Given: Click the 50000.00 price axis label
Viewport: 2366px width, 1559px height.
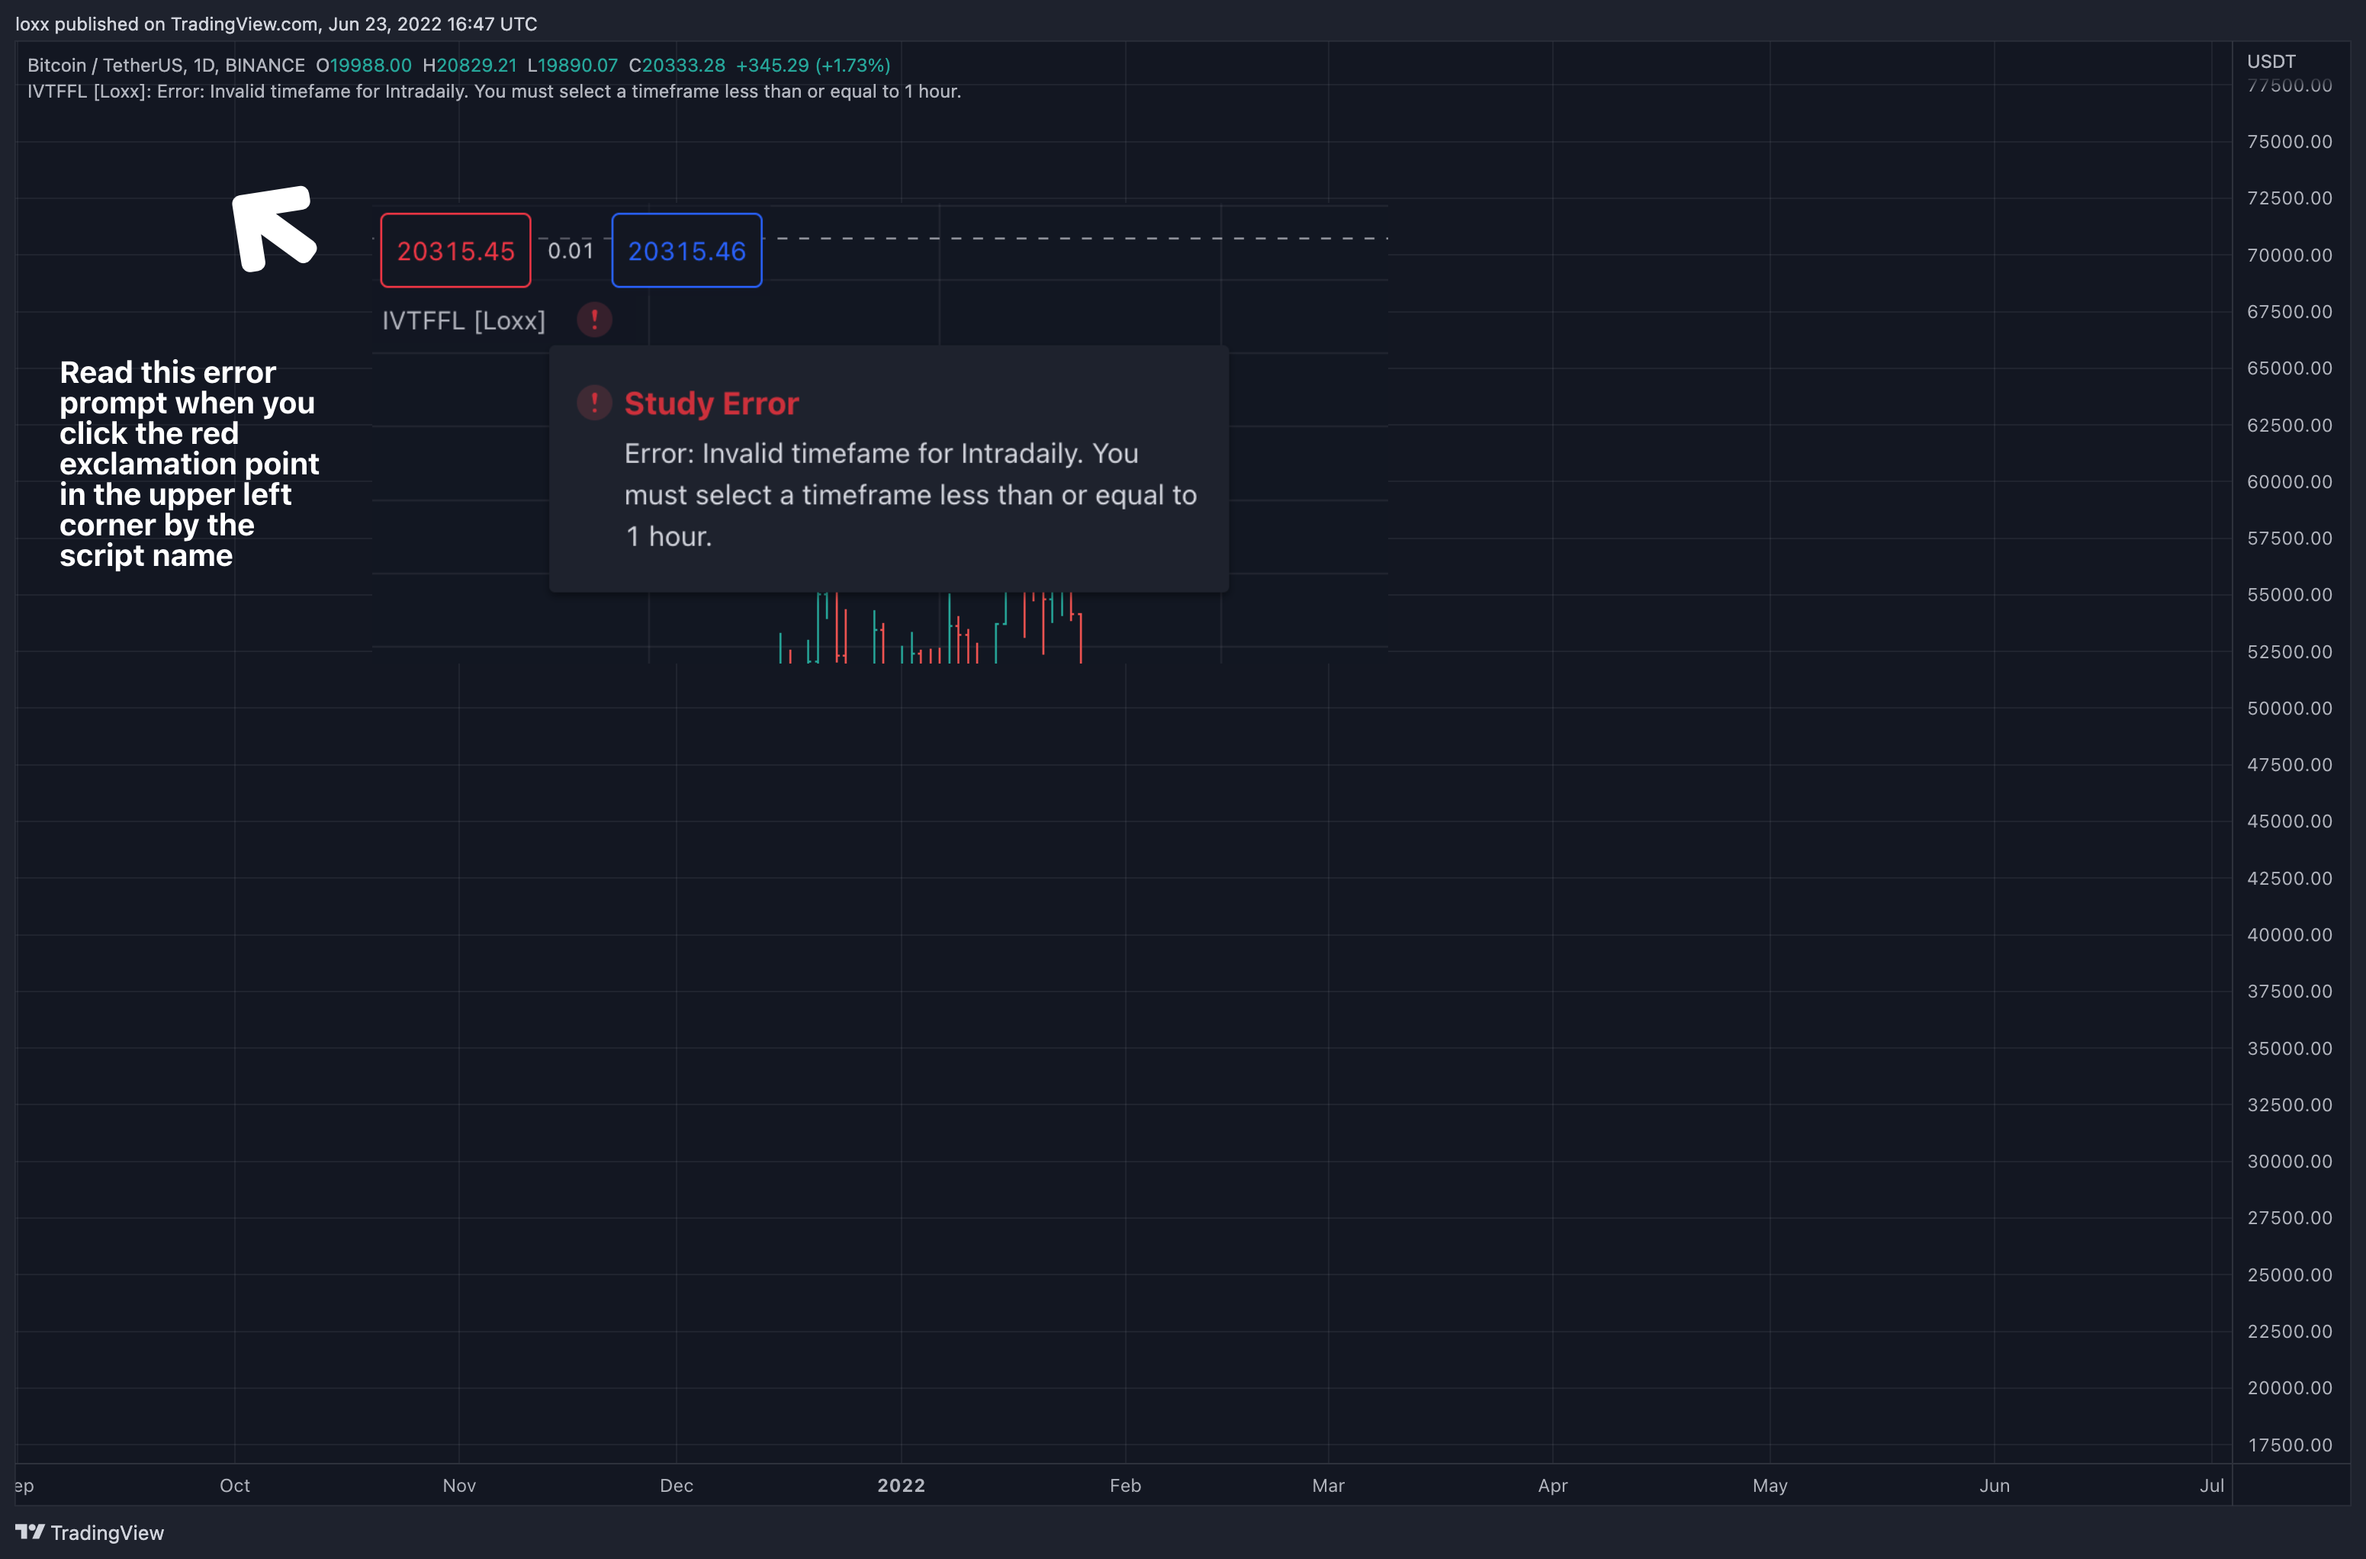Looking at the screenshot, I should pos(2290,708).
